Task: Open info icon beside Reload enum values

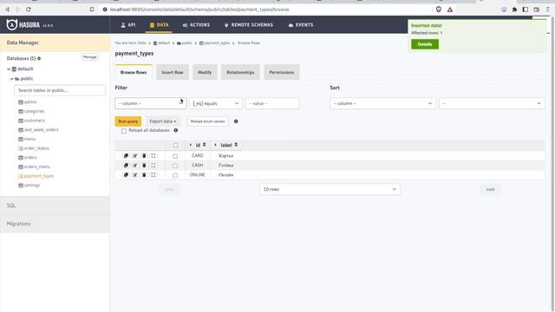Action: pyautogui.click(x=236, y=121)
